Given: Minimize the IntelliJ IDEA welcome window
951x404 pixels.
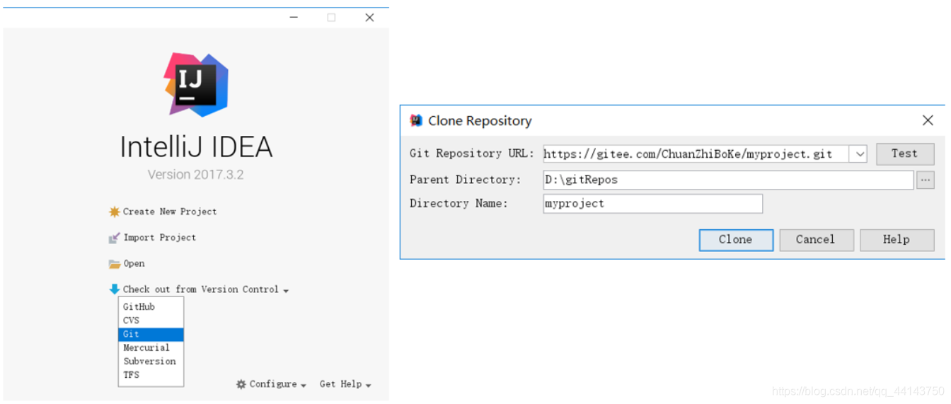Looking at the screenshot, I should point(294,18).
